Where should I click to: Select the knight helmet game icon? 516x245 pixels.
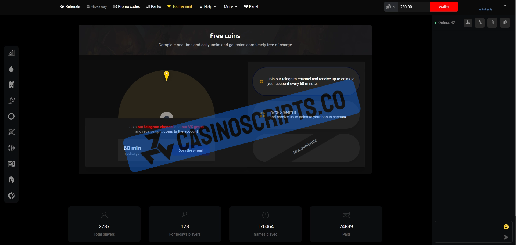tap(11, 180)
